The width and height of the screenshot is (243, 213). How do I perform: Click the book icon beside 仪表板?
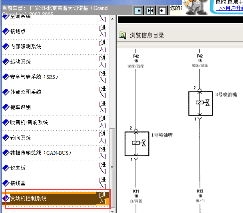pyautogui.click(x=6, y=168)
